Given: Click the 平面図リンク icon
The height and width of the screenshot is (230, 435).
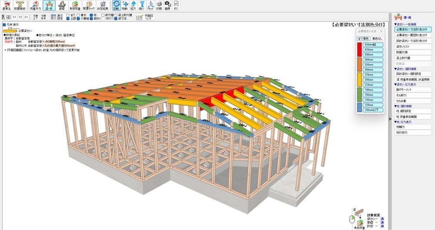Looking at the screenshot, I should click(x=144, y=17).
